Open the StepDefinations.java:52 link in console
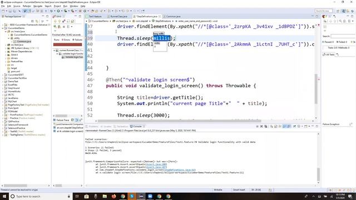 coord(179,169)
